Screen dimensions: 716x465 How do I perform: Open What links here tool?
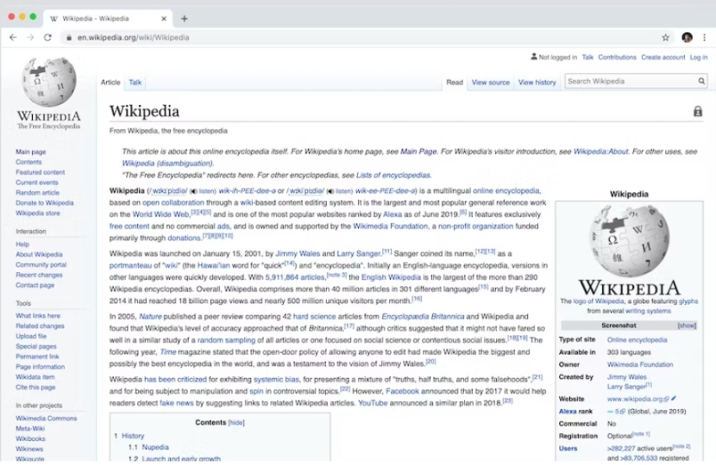click(x=38, y=315)
